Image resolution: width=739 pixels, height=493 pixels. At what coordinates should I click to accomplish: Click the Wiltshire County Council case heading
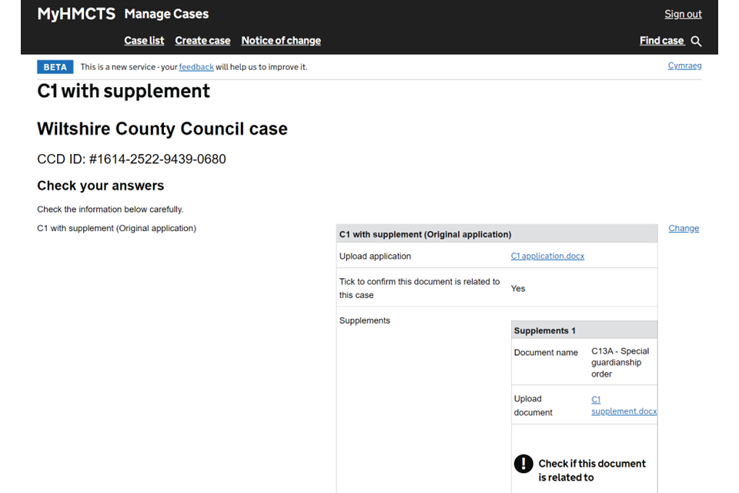(162, 129)
